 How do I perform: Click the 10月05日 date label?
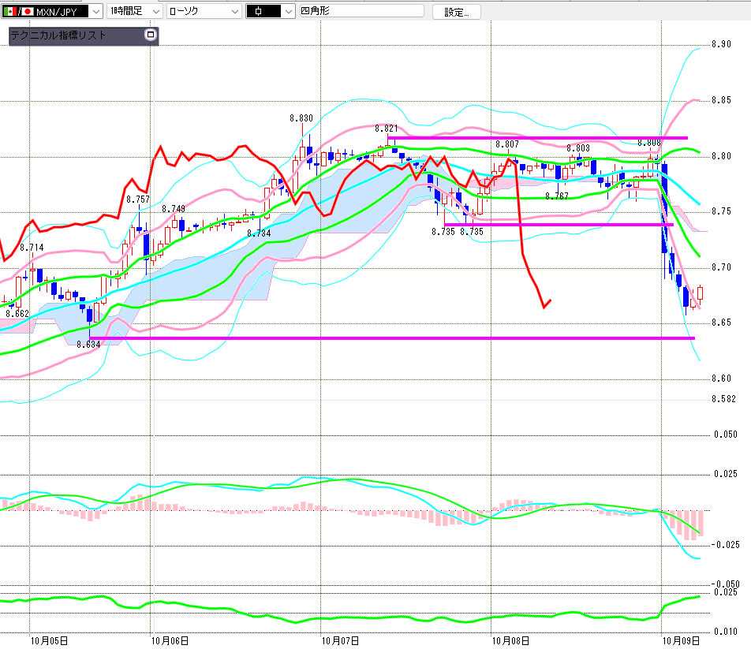(49, 641)
